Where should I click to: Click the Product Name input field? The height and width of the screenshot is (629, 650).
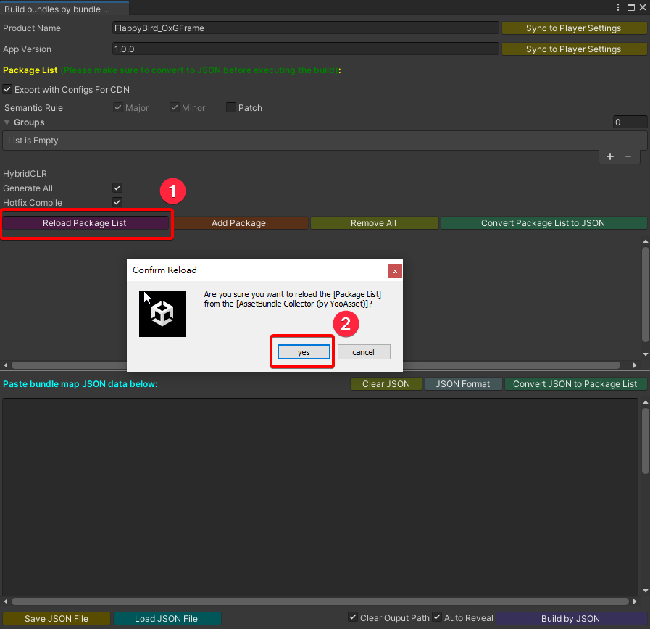tap(305, 28)
